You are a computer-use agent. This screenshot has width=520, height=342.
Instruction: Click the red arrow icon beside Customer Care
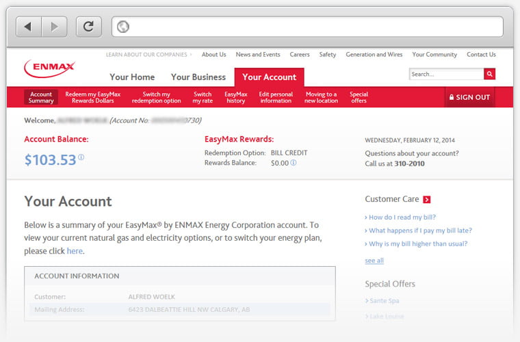click(427, 200)
